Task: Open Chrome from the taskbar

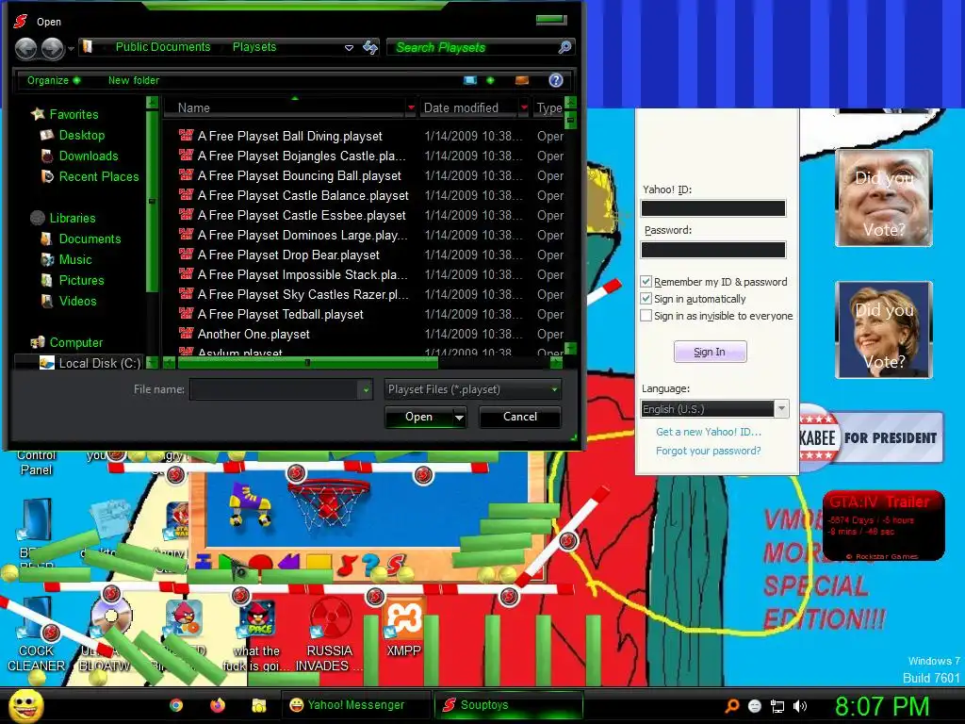Action: 176,705
